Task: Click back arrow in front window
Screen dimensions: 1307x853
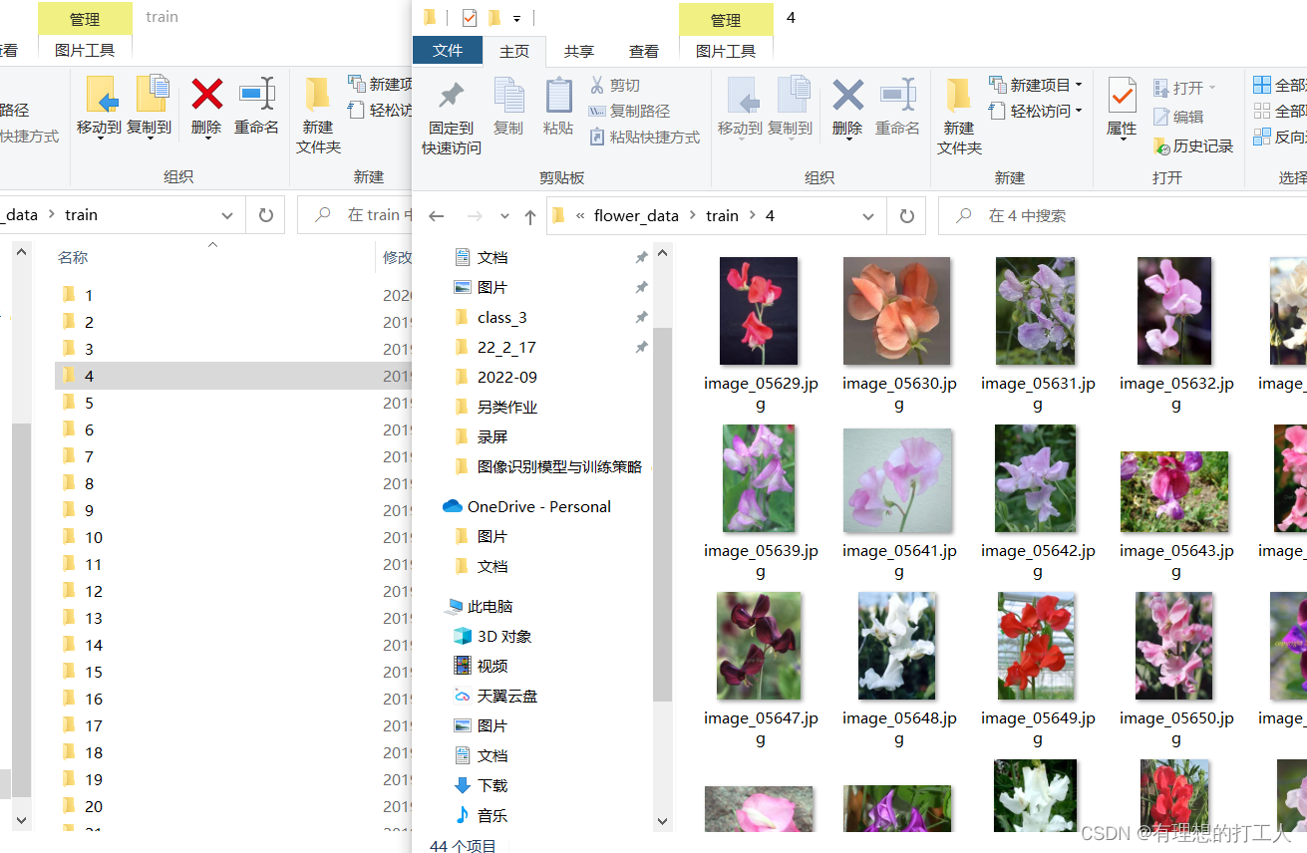Action: point(437,216)
